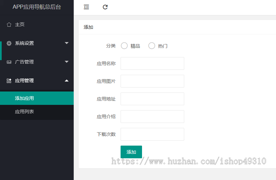Focus the 应用地址 input field
The height and width of the screenshot is (180, 276).
click(x=152, y=99)
